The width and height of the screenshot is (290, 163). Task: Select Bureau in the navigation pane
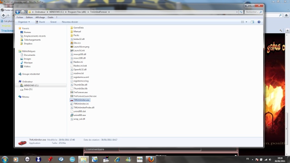coord(28,32)
